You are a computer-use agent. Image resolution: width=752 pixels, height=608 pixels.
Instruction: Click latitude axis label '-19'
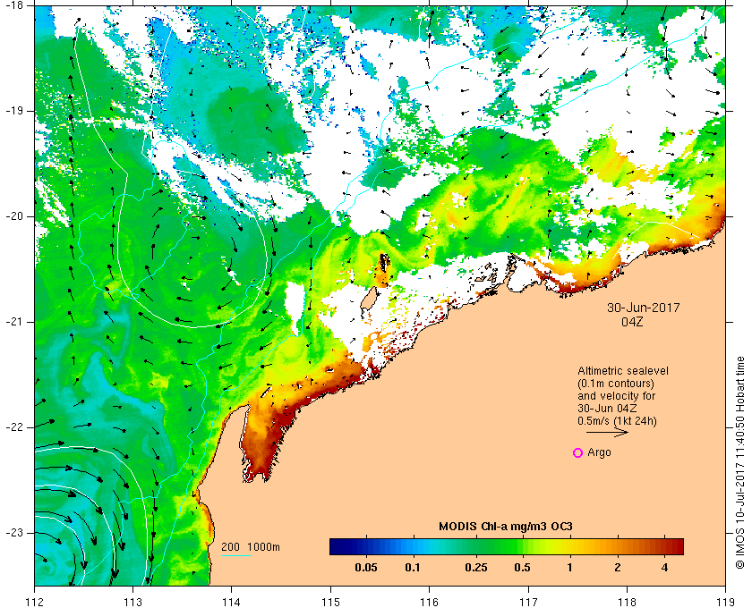point(13,111)
